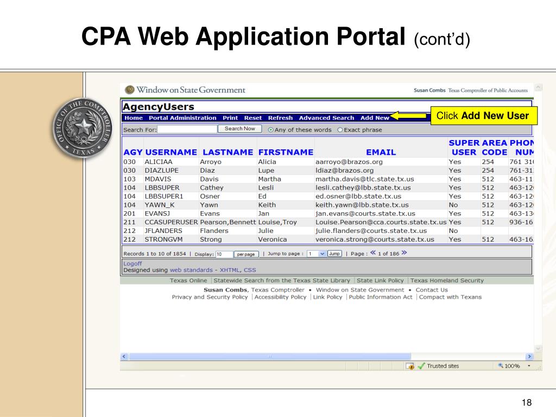Click email martha.davis@tlc.state.tx.us

coord(365,179)
